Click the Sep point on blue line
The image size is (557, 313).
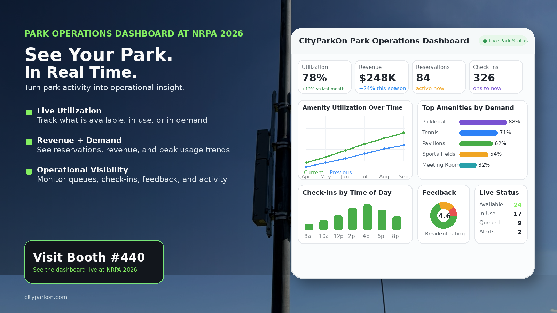pos(403,145)
